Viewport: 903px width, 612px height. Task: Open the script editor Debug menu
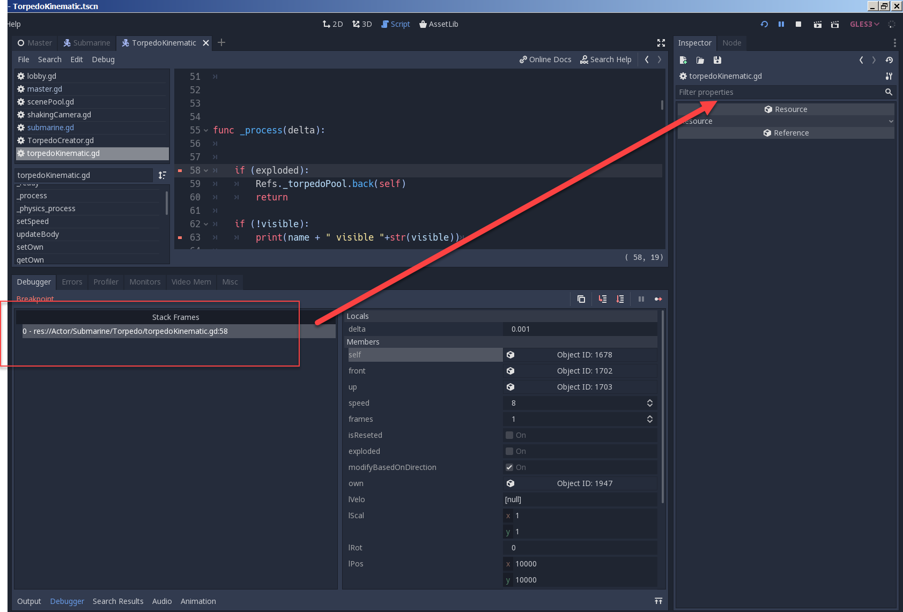point(103,59)
